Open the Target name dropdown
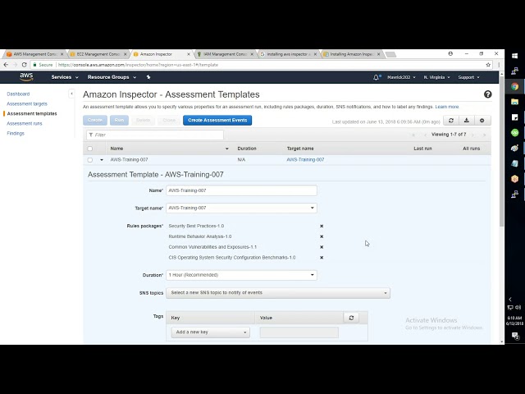Viewport: 525px width, 394px height. [x=241, y=208]
